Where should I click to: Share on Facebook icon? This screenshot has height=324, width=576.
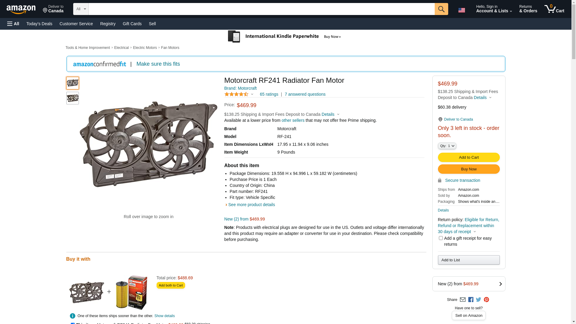(x=471, y=299)
